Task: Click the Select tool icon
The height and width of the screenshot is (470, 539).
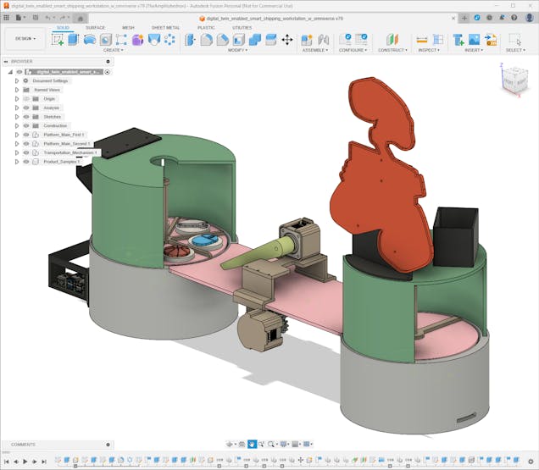Action: click(514, 40)
